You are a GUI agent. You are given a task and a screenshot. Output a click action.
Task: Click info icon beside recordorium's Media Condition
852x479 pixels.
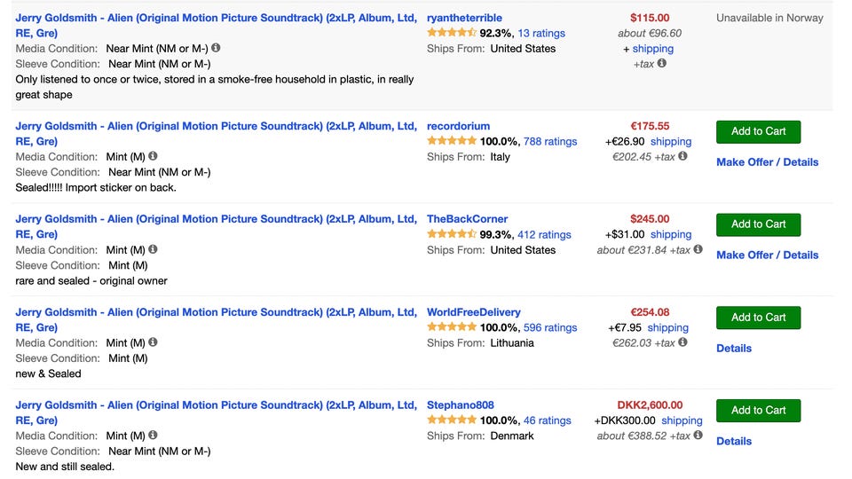[x=153, y=156]
